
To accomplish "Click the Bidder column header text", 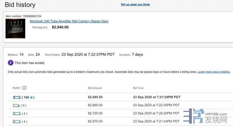I will click(x=17, y=88).
